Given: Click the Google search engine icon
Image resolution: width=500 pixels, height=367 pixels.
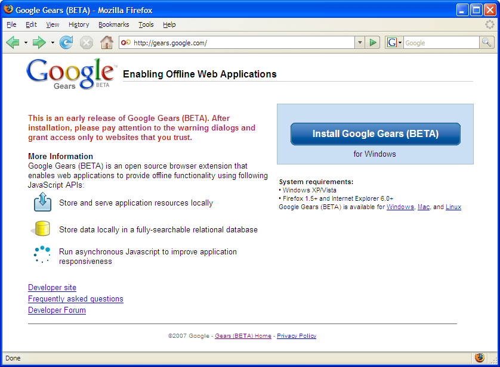Looking at the screenshot, I should point(392,42).
